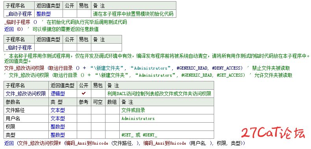Click the 返回 (0) statement
311x149 pixels.
(x=13, y=29)
